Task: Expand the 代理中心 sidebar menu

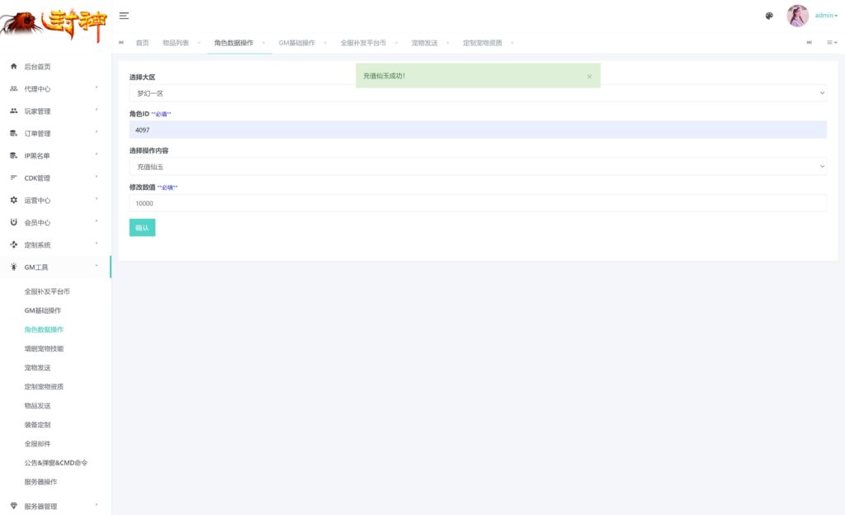Action: (54, 88)
